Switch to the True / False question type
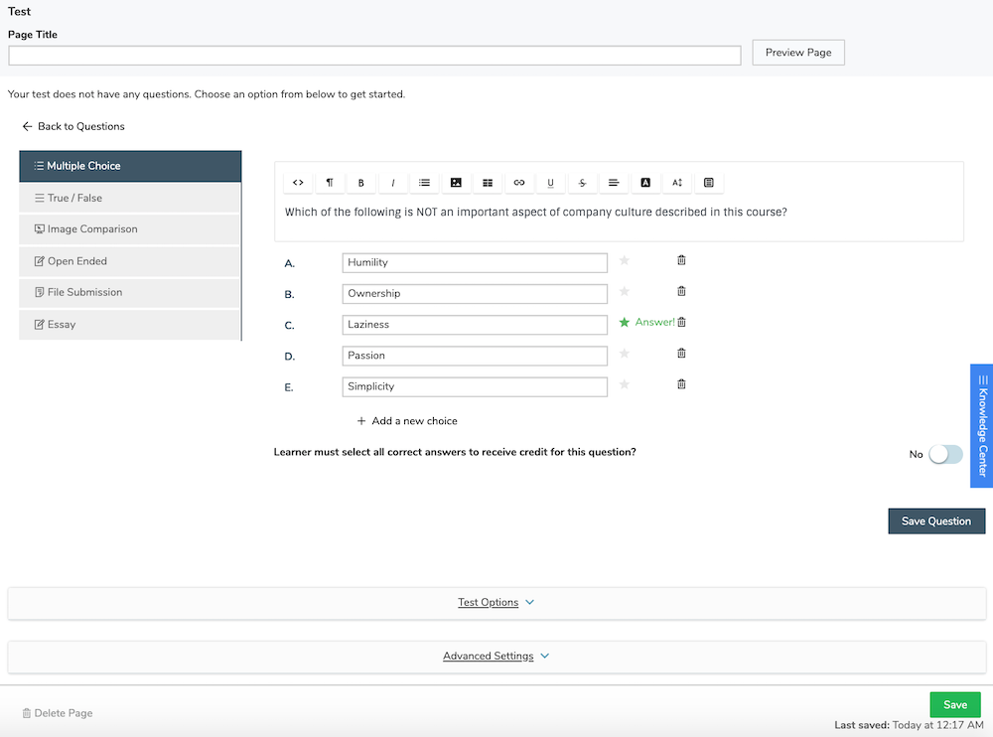Screen dimensions: 993x737 tap(130, 197)
